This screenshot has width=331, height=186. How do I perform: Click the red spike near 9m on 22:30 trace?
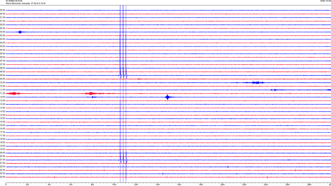click(x=104, y=170)
